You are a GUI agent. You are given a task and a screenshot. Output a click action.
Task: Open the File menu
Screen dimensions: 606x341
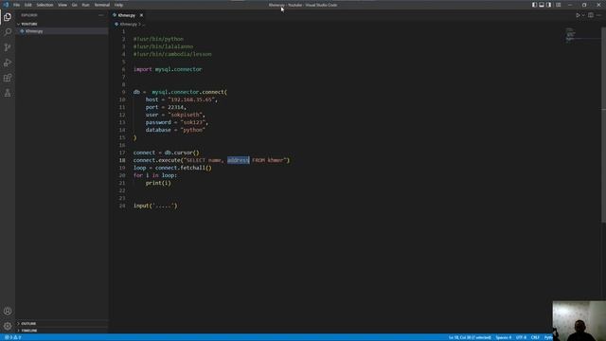(16, 5)
